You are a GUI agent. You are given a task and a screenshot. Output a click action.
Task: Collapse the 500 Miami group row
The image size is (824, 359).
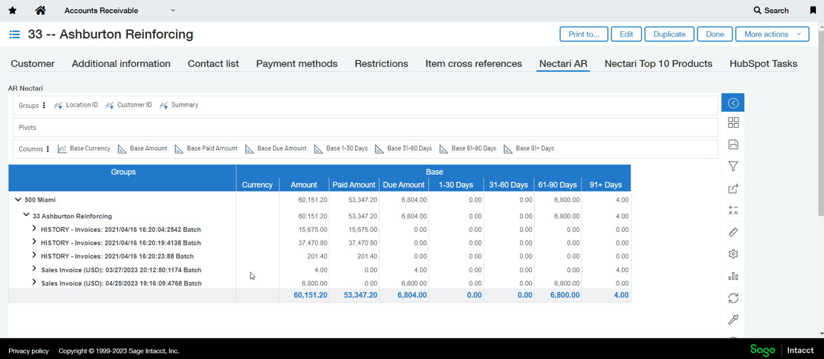tap(18, 199)
